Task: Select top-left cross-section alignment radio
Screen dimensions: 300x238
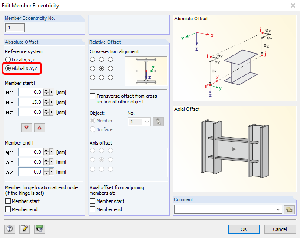Action: pos(92,59)
